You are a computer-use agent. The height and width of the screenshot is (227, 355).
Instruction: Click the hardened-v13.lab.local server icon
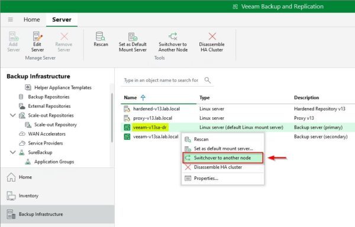127,108
